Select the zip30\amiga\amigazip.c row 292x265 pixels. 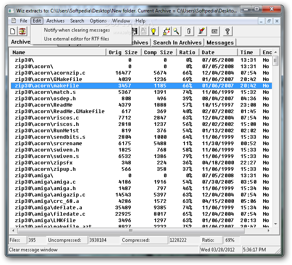(x=141, y=195)
